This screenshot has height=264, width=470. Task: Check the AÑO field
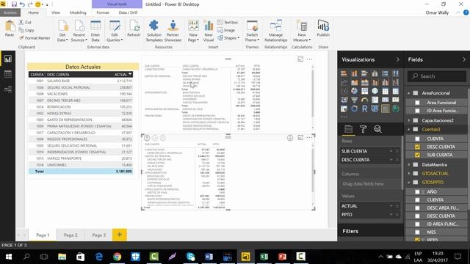click(x=417, y=192)
